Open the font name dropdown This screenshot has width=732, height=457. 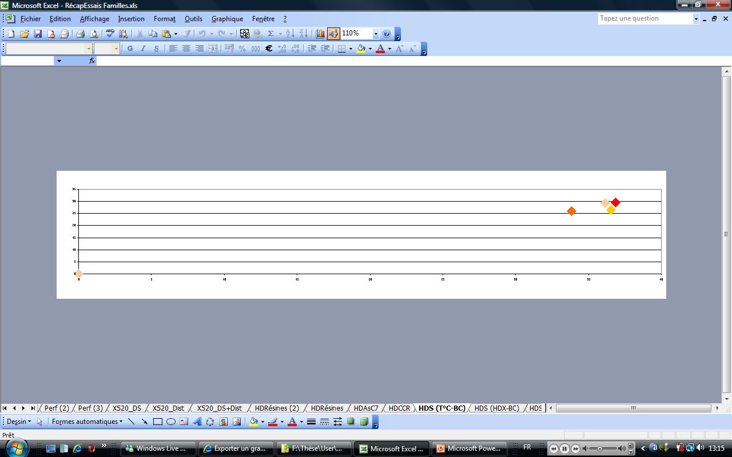[89, 49]
